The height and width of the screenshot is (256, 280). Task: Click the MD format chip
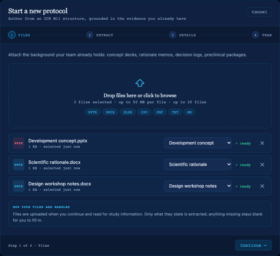click(x=190, y=112)
